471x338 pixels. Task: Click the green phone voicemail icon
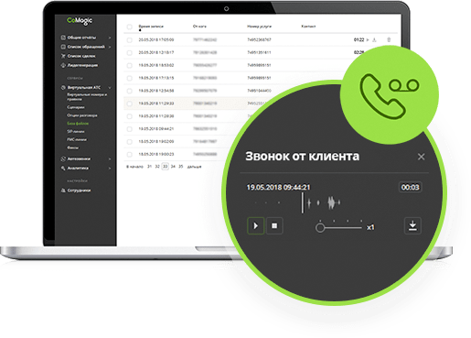[390, 94]
